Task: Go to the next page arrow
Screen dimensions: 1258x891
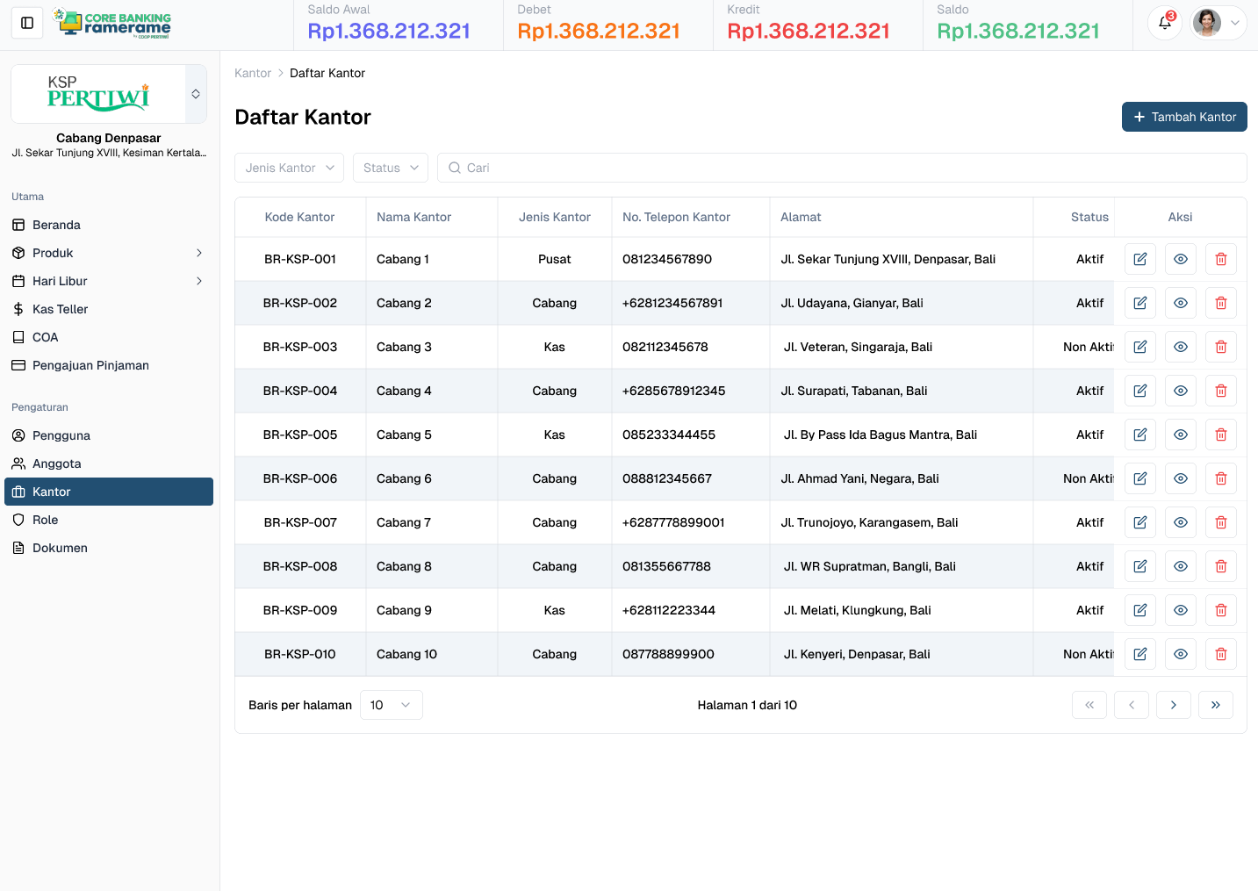Action: pos(1173,705)
